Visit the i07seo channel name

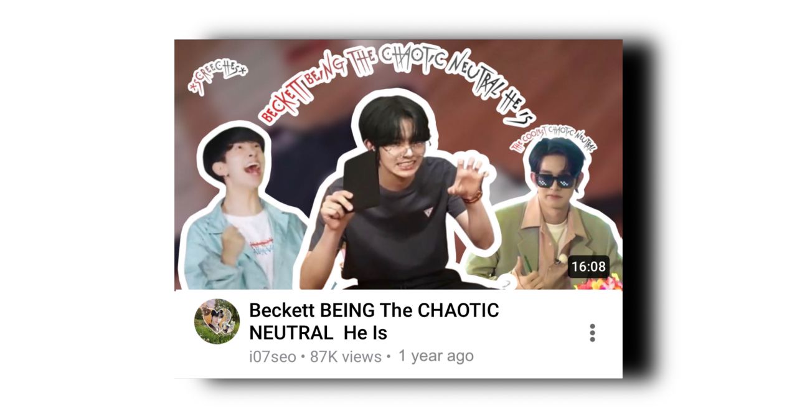(271, 357)
